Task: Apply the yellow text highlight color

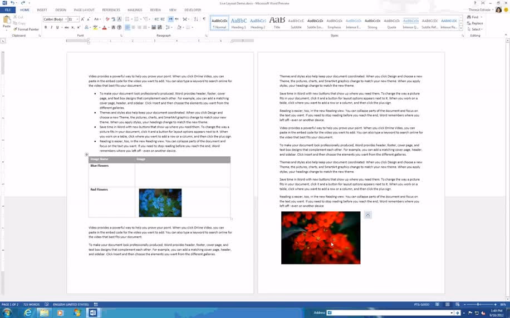Action: [x=95, y=27]
